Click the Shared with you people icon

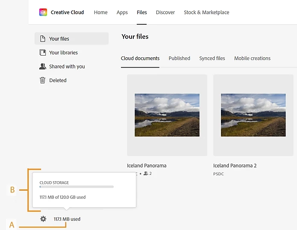pyautogui.click(x=43, y=66)
